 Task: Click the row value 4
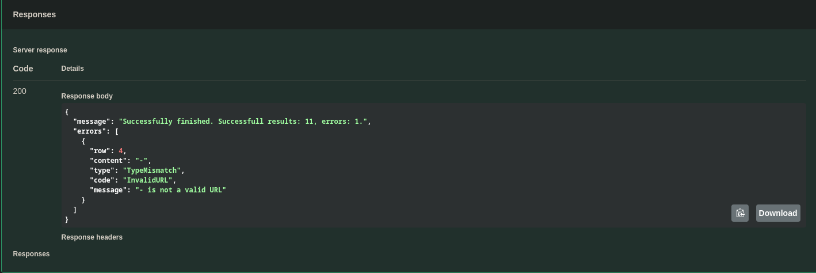coord(121,151)
